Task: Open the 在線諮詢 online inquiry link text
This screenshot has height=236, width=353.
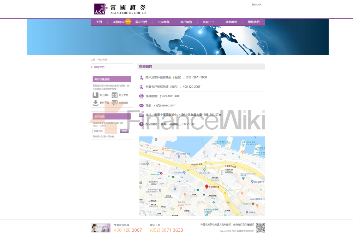Action: tap(124, 103)
